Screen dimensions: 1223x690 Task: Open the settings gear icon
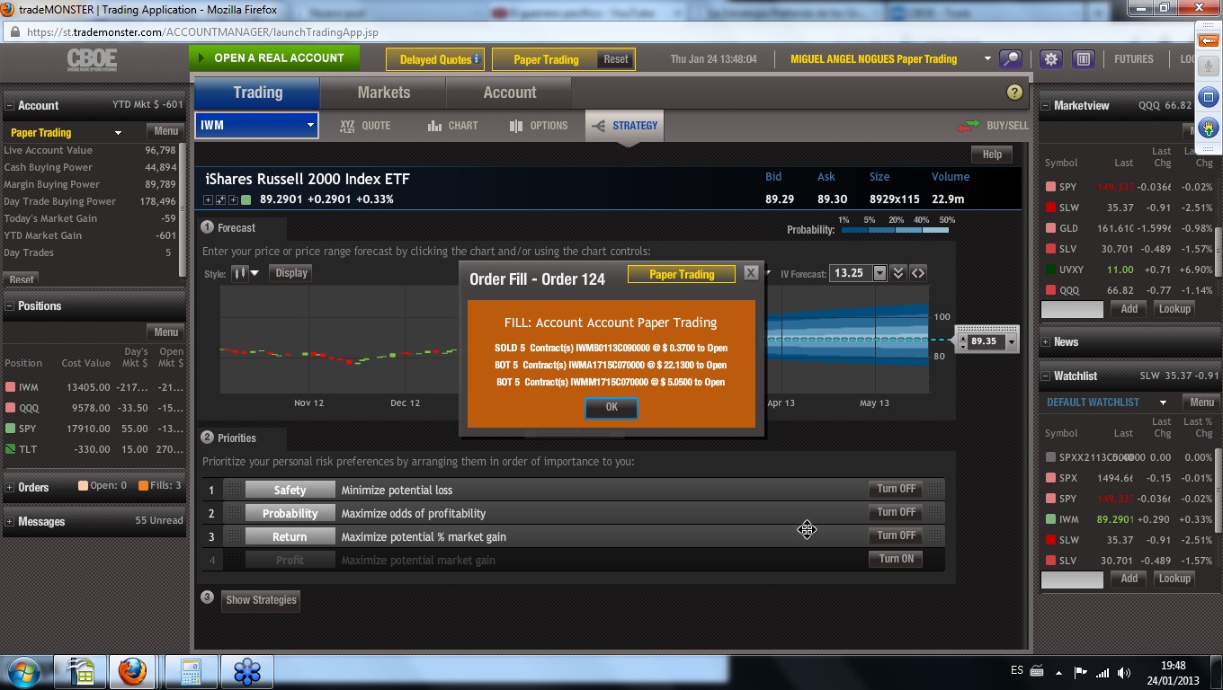1050,59
